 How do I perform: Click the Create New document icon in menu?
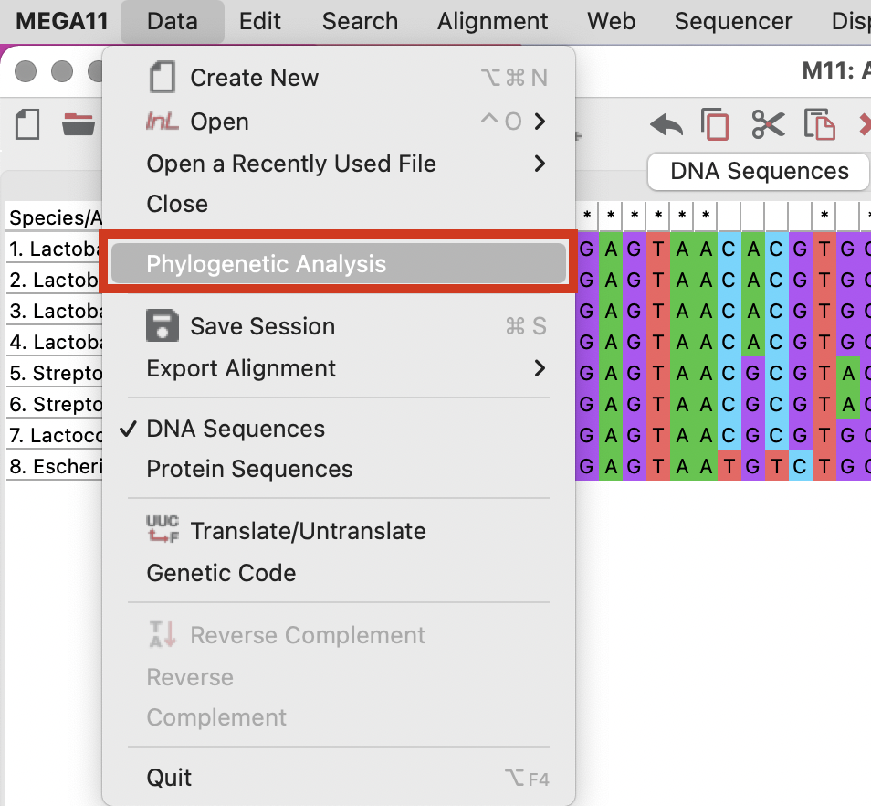(162, 78)
